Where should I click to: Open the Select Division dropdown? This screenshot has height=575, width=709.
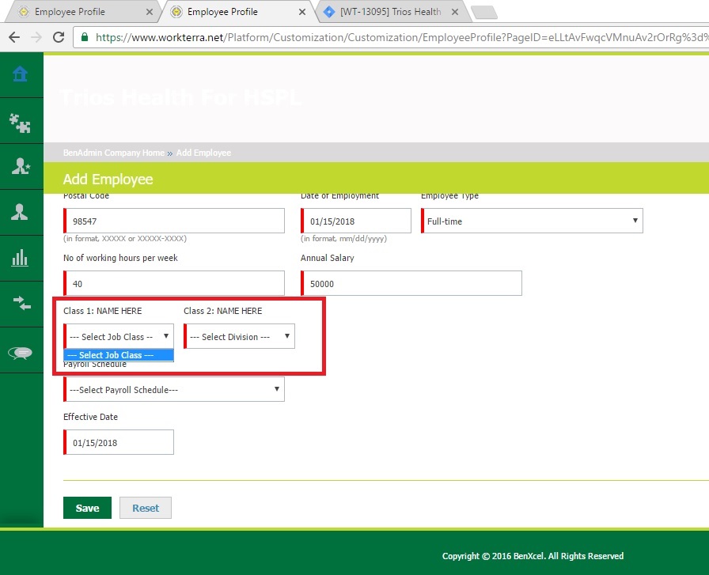pyautogui.click(x=239, y=336)
